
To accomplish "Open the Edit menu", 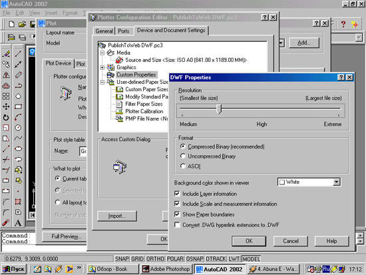I will tap(19, 13).
